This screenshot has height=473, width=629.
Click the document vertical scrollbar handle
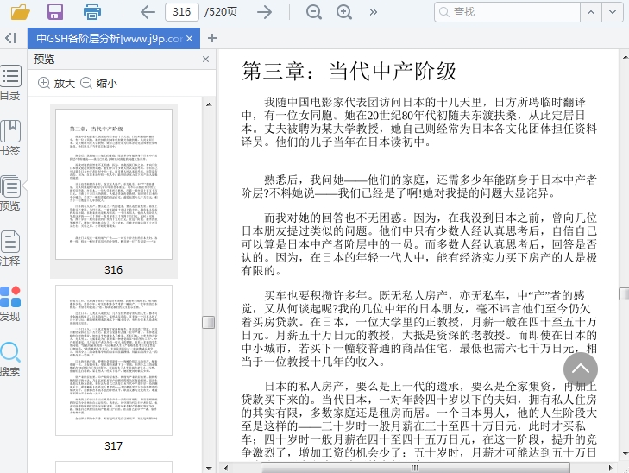point(624,293)
